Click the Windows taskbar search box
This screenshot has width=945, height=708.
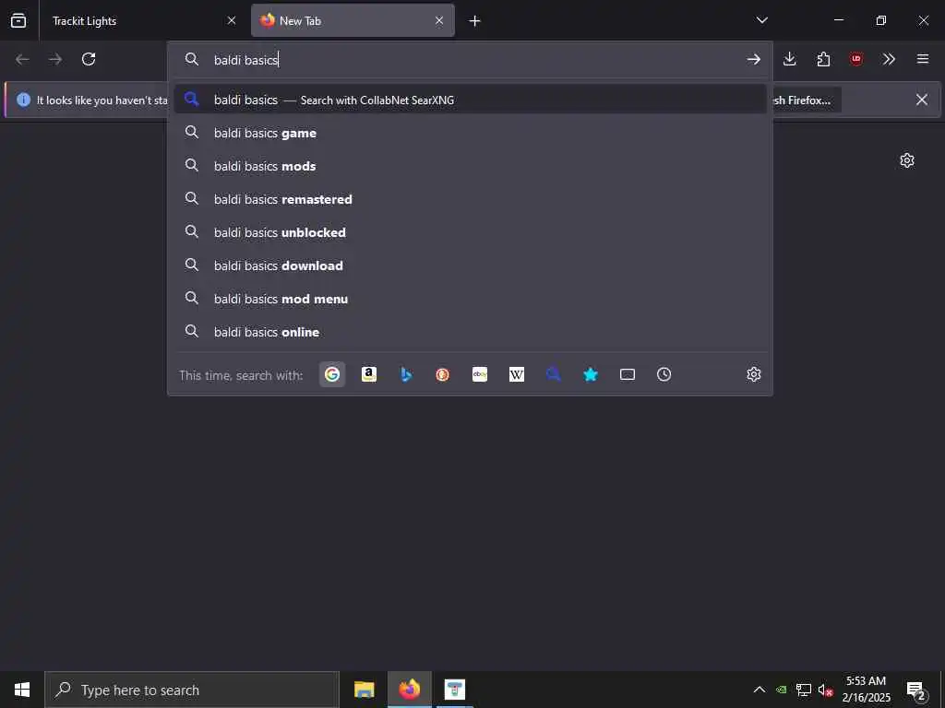point(192,690)
